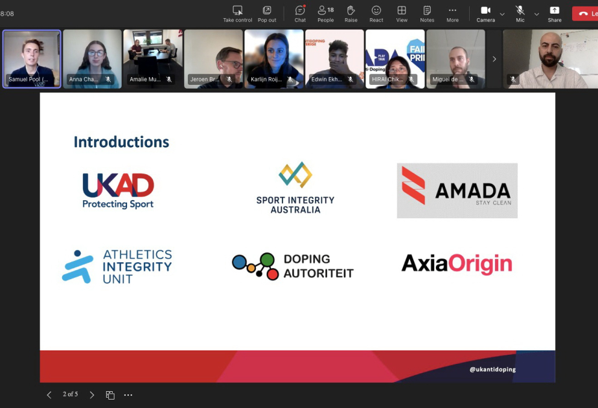Screen dimensions: 598x408
Task: Advance to next slide arrow
Action: tap(91, 394)
